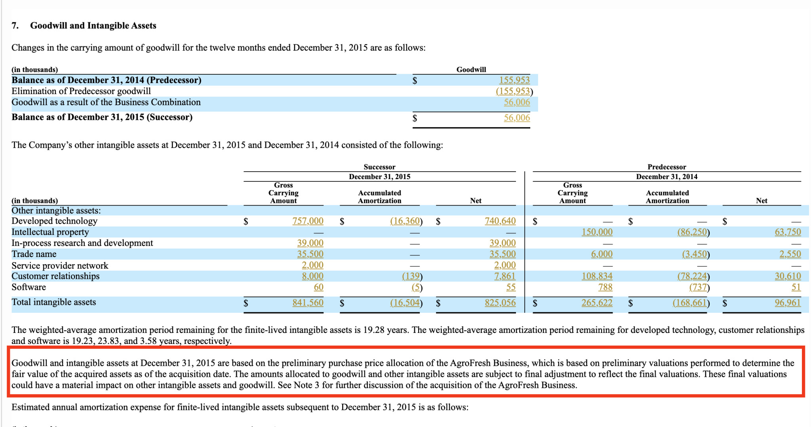Click the 63,750 intellectual property net value

click(787, 232)
